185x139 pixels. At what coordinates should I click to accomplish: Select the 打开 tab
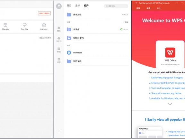tap(86, 5)
